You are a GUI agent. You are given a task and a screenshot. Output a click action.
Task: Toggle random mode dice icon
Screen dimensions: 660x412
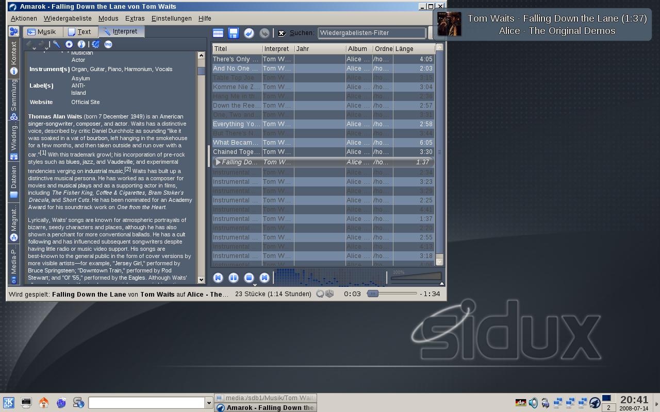[x=329, y=294]
